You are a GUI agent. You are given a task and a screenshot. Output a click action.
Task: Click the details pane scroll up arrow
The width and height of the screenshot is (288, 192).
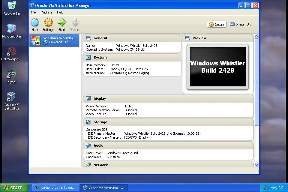point(256,36)
